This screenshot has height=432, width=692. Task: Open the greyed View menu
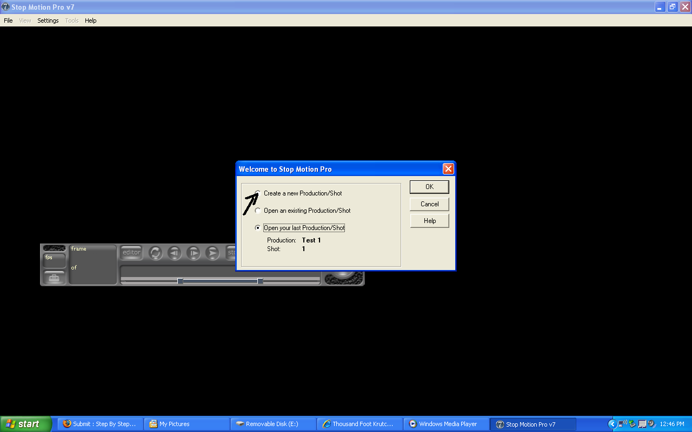tap(25, 21)
